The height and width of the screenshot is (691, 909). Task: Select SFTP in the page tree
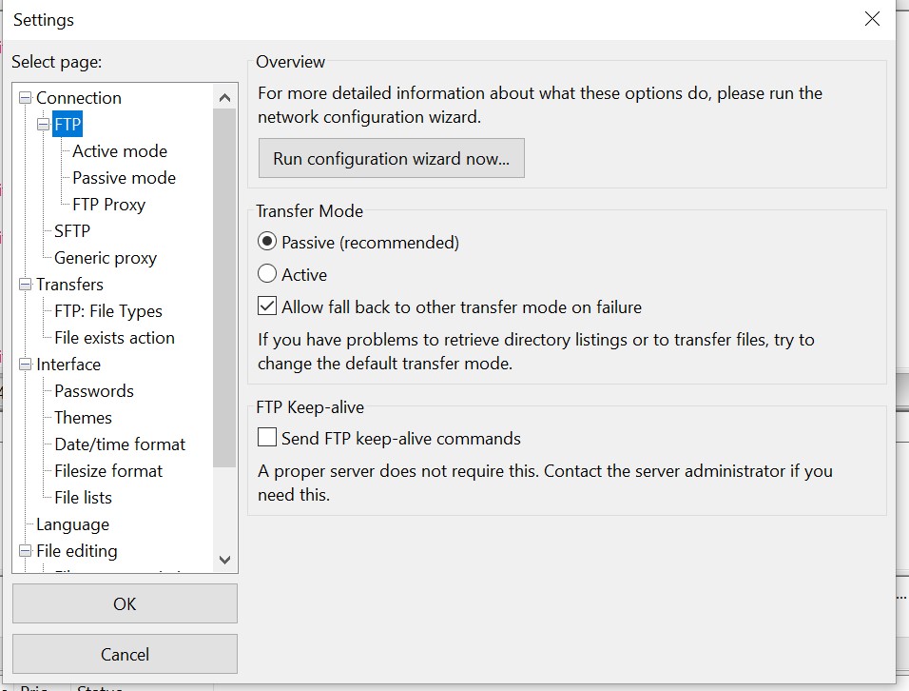72,231
